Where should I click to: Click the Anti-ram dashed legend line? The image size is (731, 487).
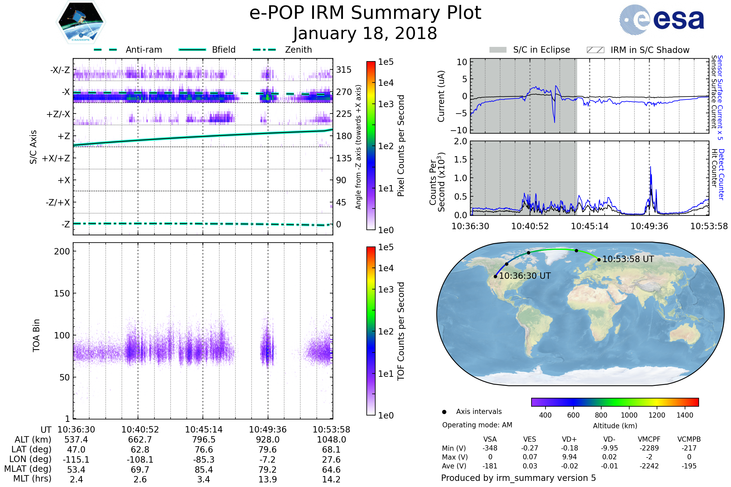[105, 50]
